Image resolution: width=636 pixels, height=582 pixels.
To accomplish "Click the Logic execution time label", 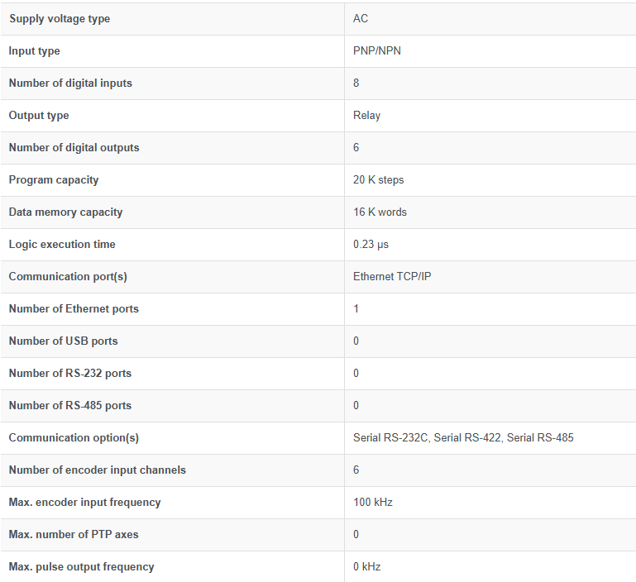I will 62,245.
